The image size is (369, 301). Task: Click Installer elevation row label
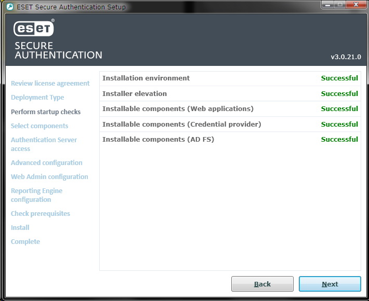135,93
